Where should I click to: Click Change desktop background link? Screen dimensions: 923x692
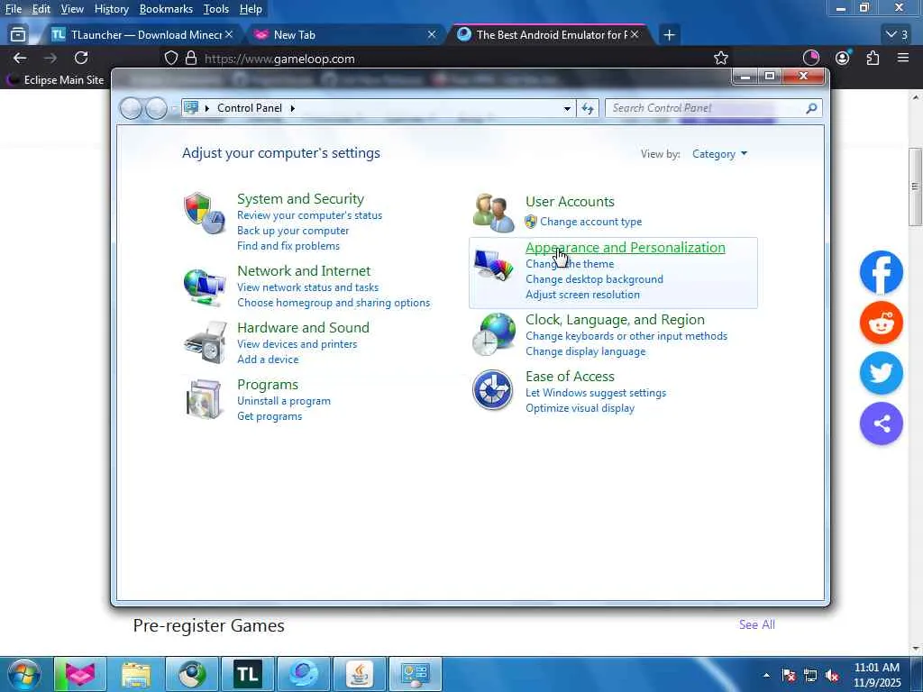tap(595, 279)
